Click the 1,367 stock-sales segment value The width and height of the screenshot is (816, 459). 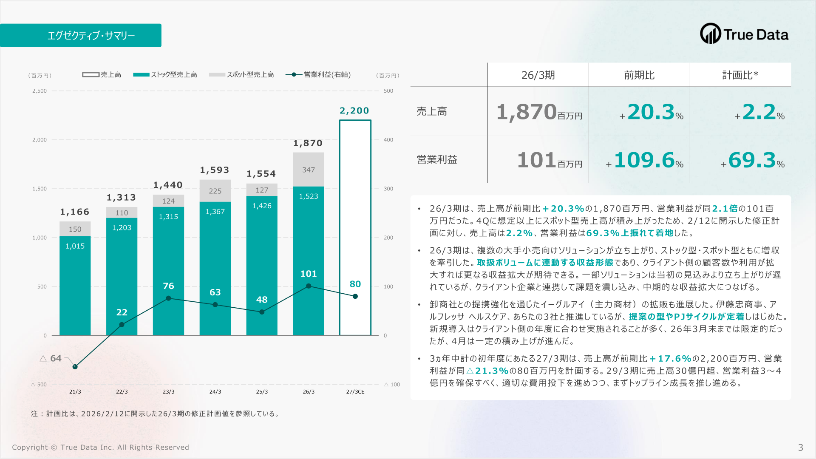(215, 212)
